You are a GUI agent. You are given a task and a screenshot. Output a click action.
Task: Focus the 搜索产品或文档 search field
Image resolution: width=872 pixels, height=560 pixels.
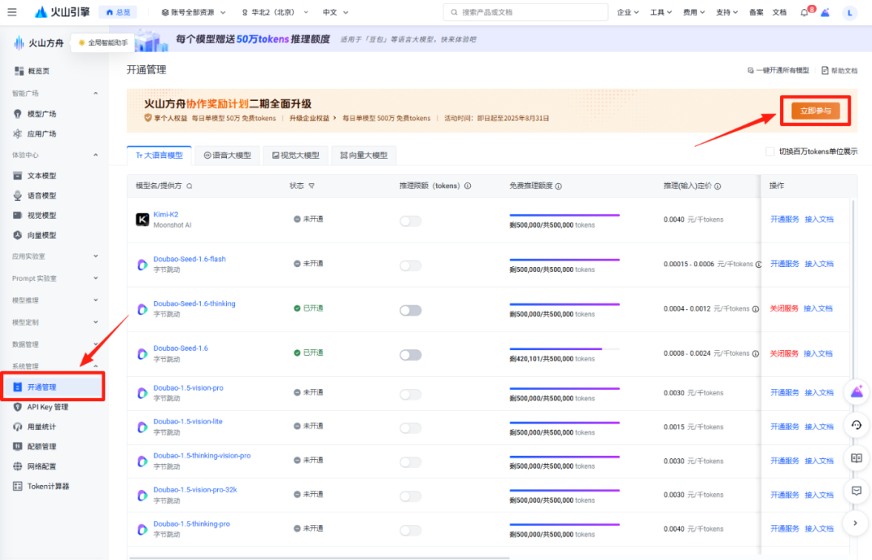coord(526,12)
